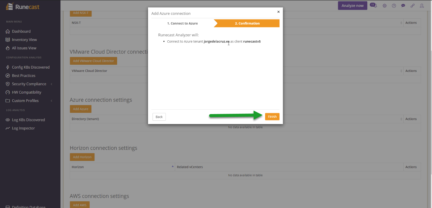Expand the Security Compliance submenu chevron

click(51, 84)
